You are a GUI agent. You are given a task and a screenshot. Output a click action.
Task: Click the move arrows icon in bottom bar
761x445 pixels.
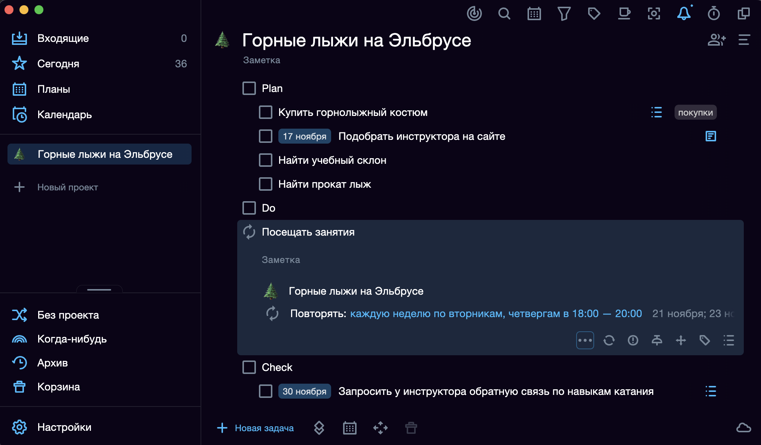pyautogui.click(x=380, y=428)
